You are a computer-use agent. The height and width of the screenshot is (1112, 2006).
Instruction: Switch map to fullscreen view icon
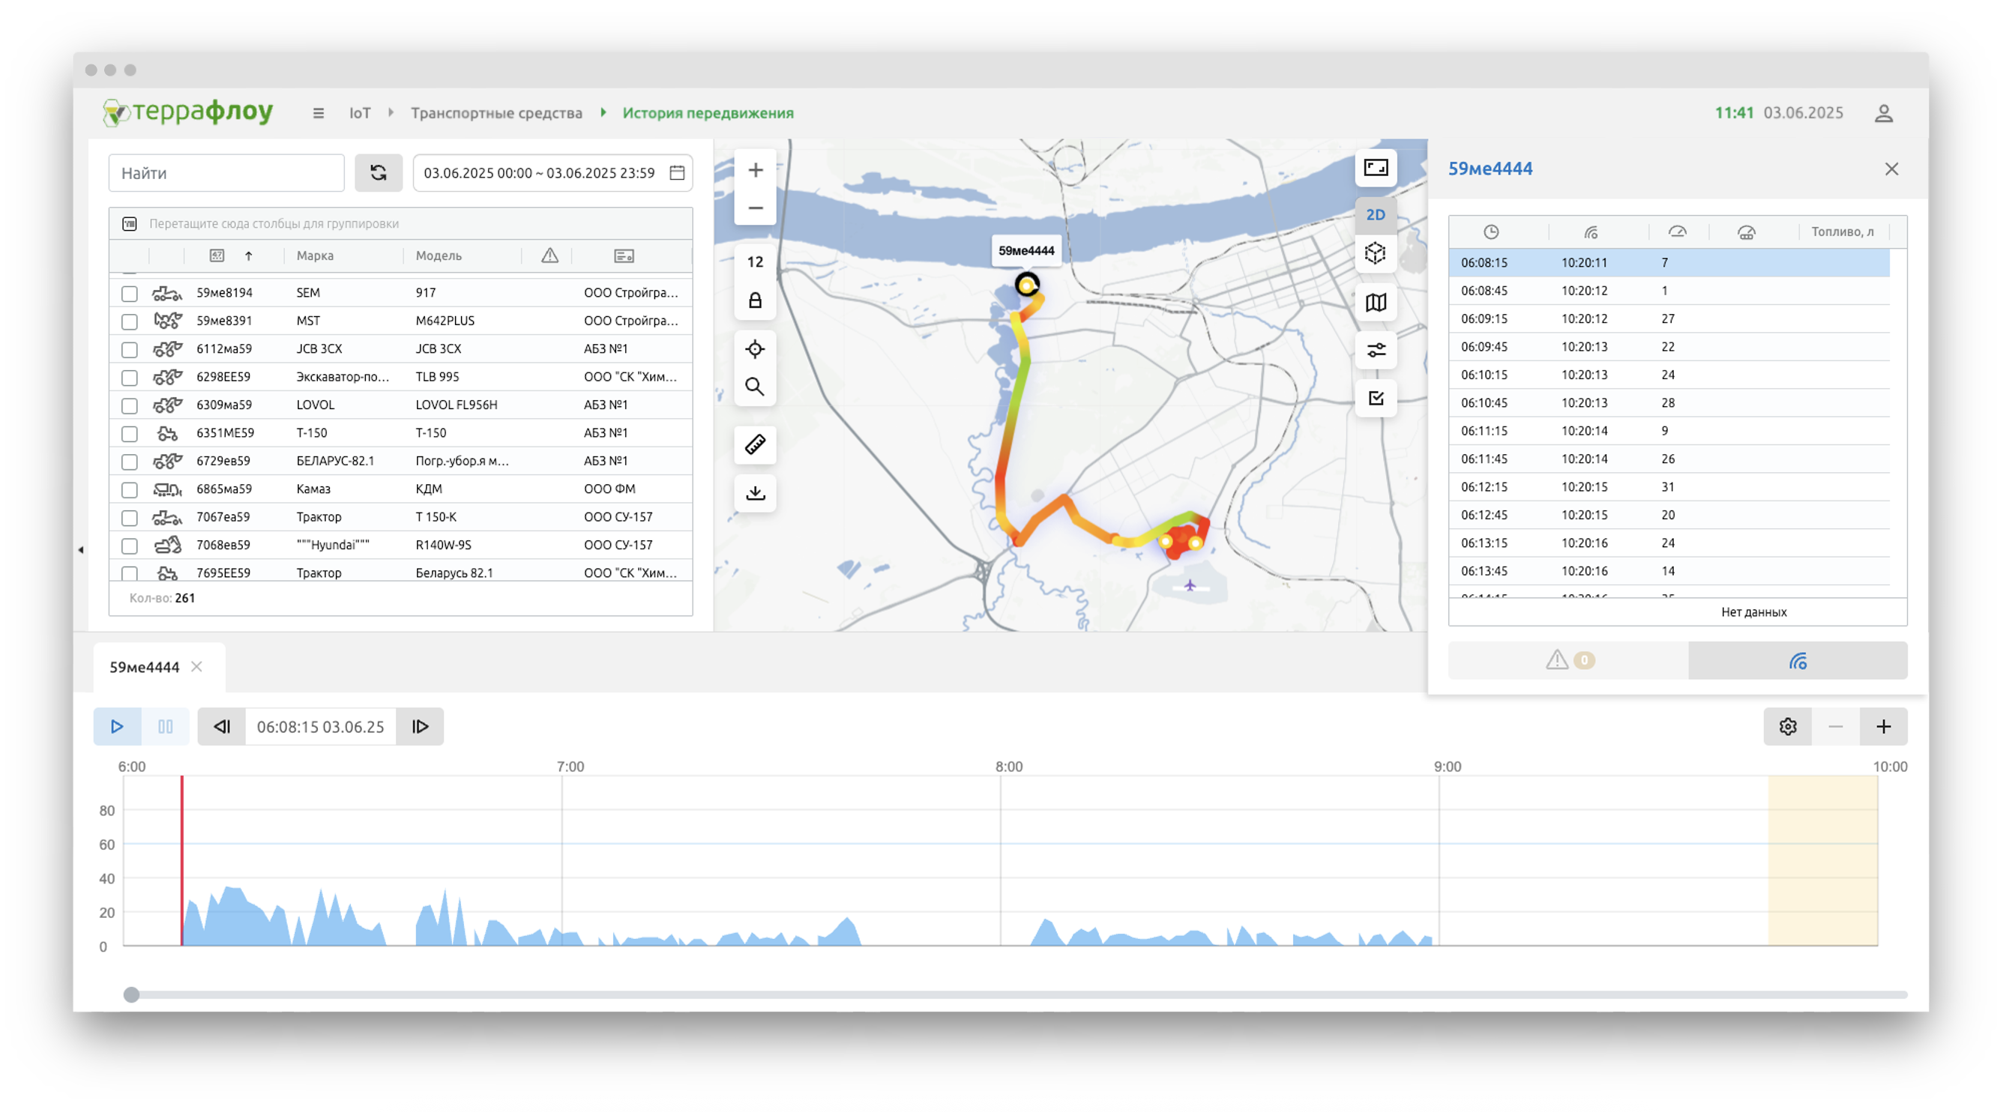[1376, 167]
